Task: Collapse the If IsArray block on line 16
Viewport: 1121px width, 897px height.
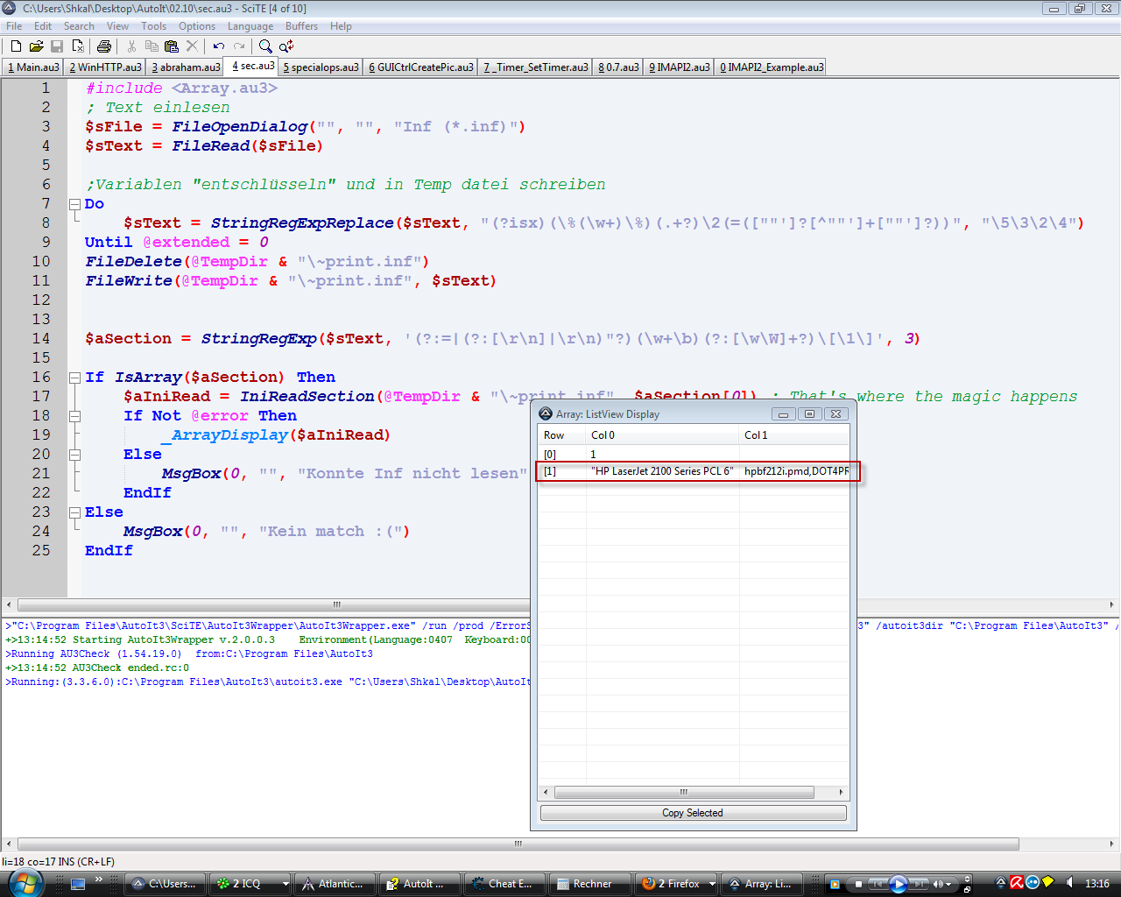Action: [74, 378]
